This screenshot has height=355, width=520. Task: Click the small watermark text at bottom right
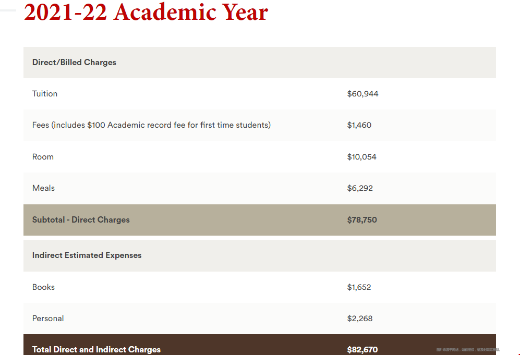[x=468, y=350]
